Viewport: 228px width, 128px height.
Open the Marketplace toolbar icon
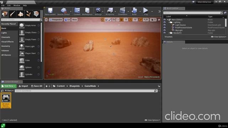(x=87, y=12)
